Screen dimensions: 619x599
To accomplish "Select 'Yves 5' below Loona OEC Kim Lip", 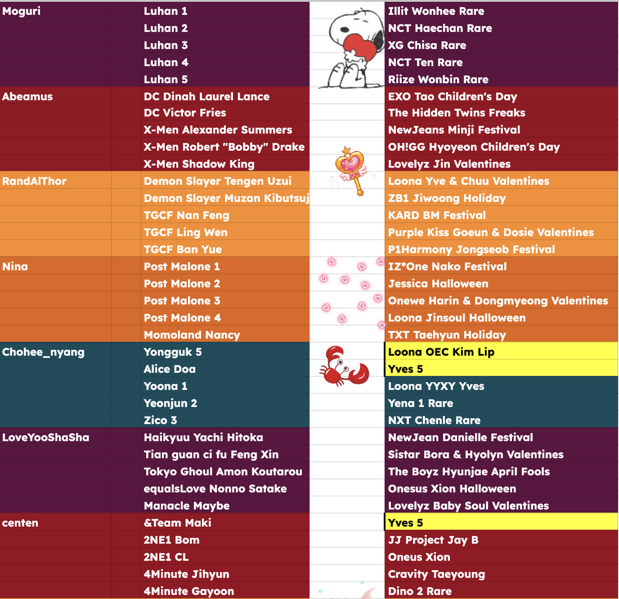I will click(x=501, y=368).
